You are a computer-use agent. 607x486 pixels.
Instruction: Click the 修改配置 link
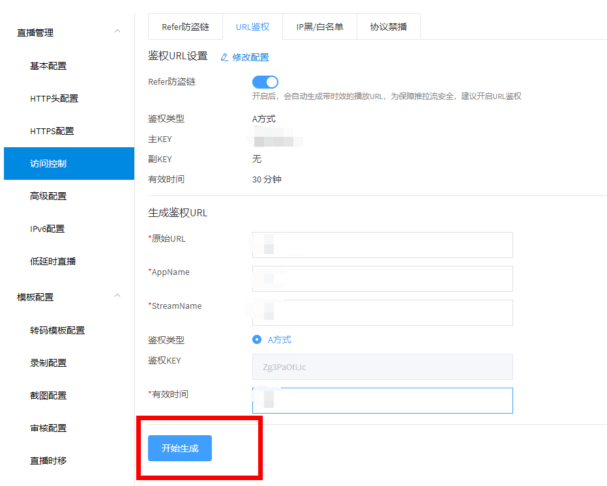(250, 57)
